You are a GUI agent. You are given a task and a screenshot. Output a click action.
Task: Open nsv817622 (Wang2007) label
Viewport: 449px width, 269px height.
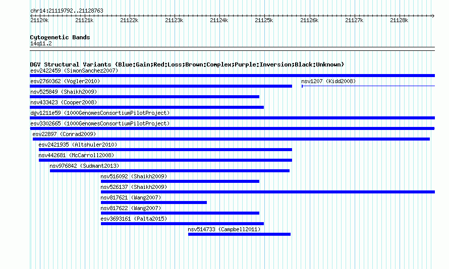click(131, 208)
